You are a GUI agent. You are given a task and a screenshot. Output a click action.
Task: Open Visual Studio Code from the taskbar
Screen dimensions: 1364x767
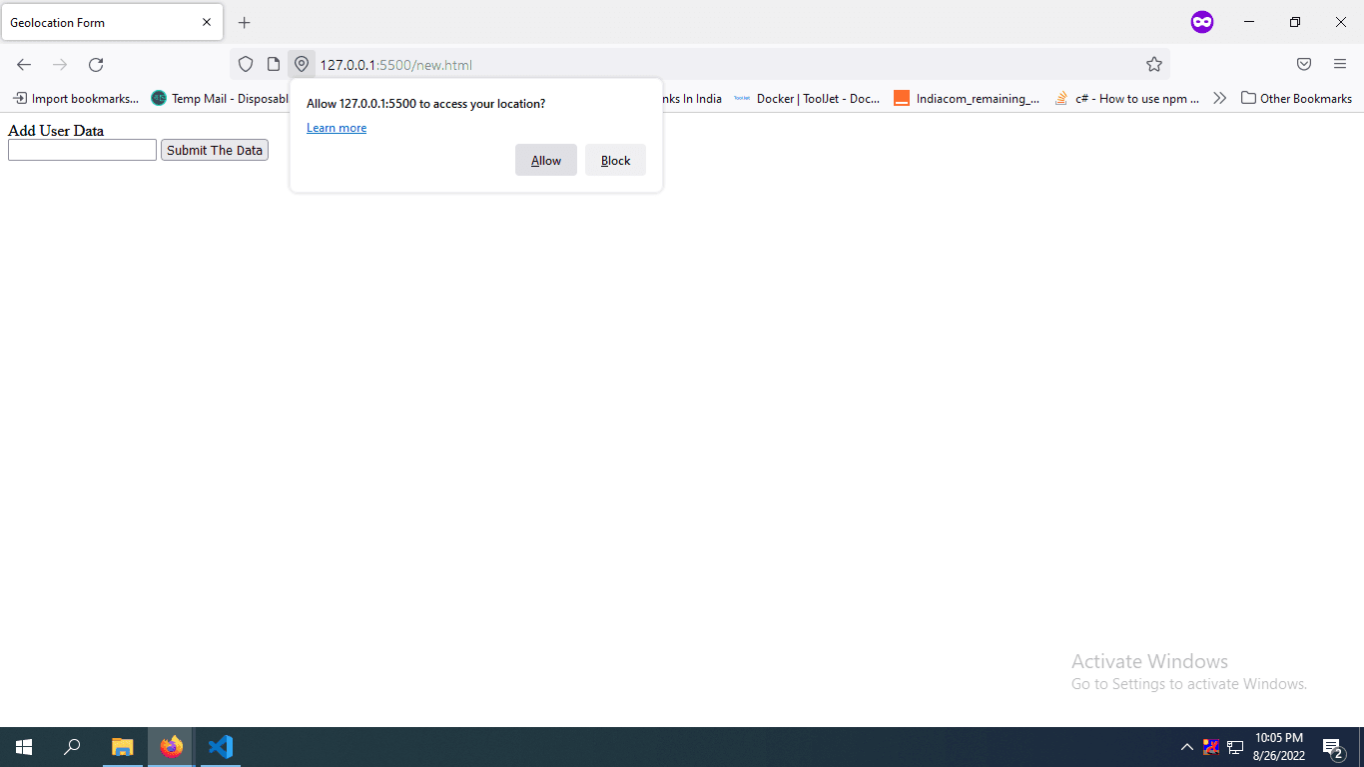pyautogui.click(x=221, y=747)
